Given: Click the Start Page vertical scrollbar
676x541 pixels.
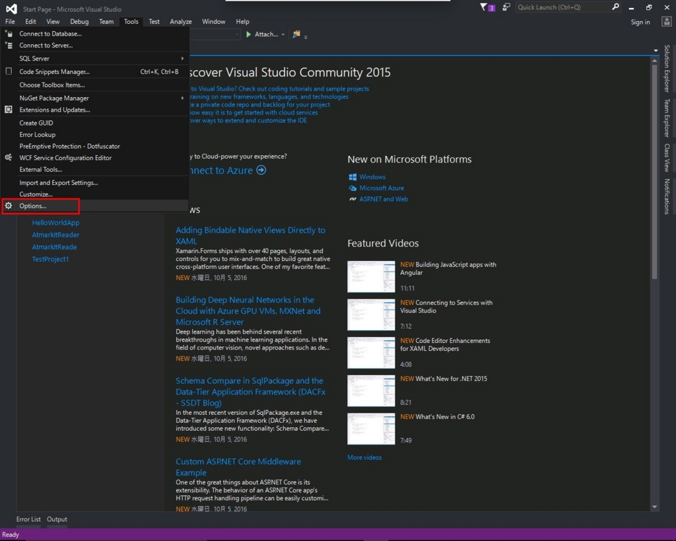Looking at the screenshot, I should click(654, 172).
